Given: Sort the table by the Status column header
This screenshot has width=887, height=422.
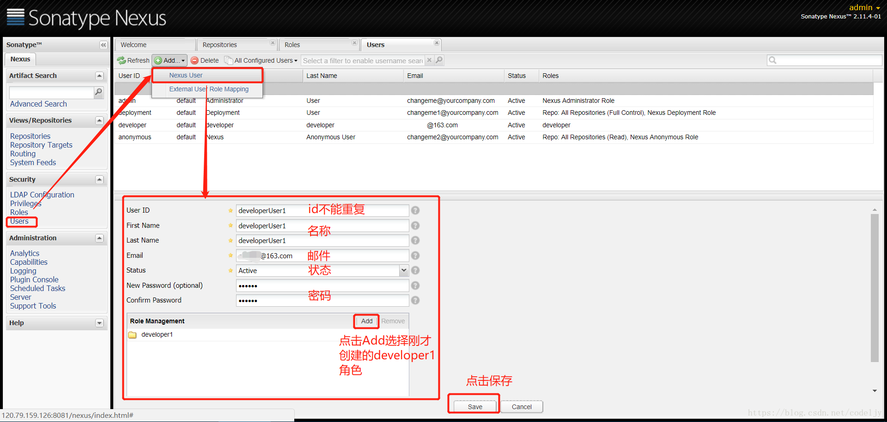Looking at the screenshot, I should (x=521, y=76).
